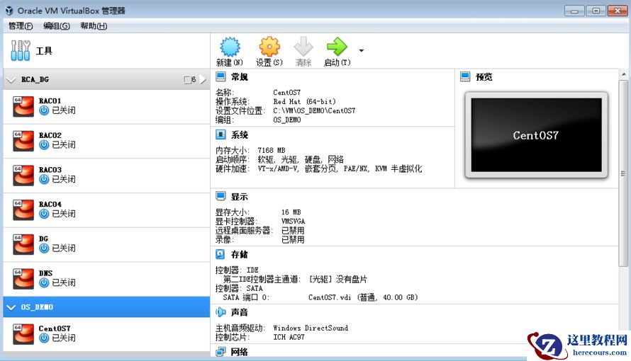
Task: Click path C:\VM\OS_DEMO\CentOS7
Action: 314,111
